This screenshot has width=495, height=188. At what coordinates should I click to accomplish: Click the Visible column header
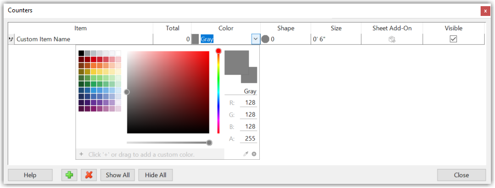point(453,28)
